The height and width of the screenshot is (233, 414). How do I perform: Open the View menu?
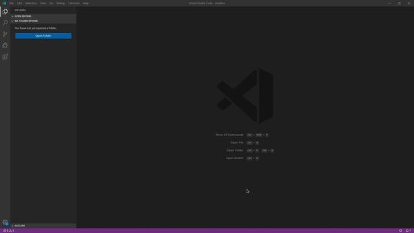(x=43, y=3)
